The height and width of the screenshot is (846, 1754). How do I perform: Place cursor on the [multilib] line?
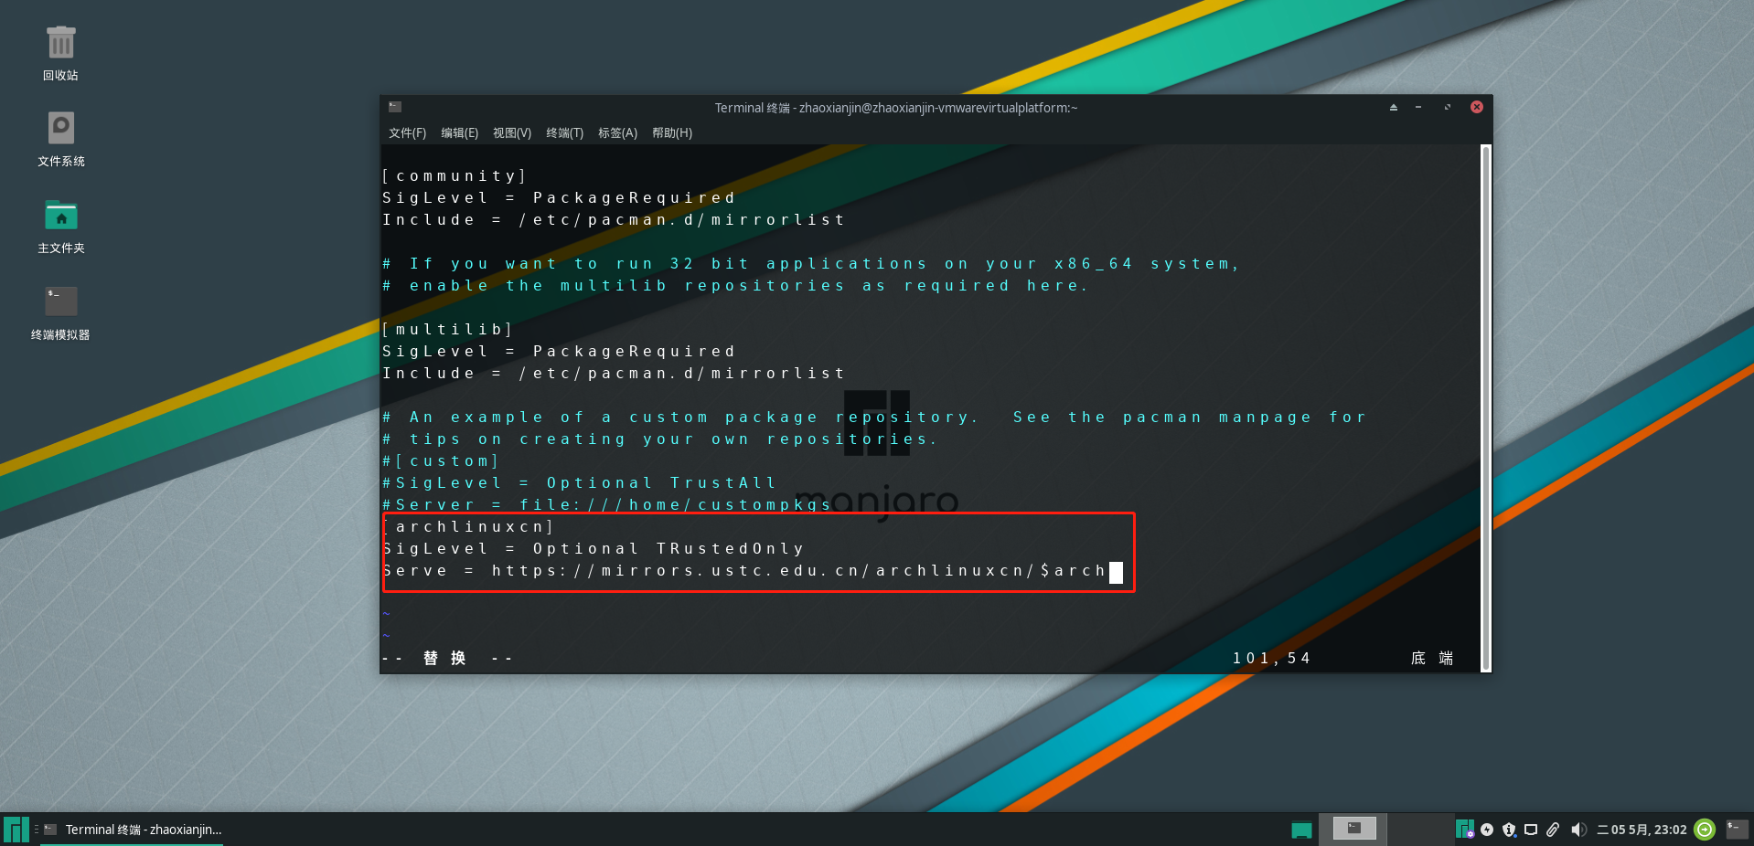(447, 329)
